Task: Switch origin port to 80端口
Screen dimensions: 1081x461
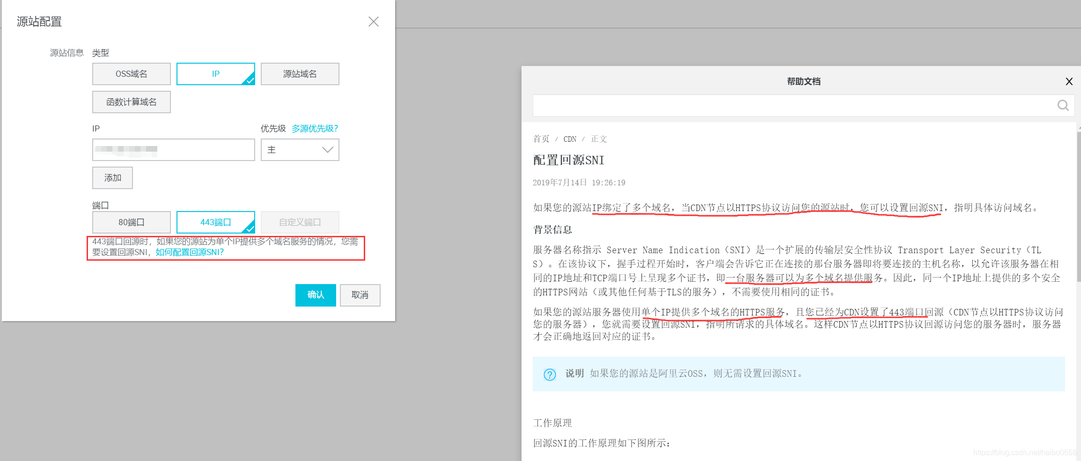Action: [x=131, y=222]
